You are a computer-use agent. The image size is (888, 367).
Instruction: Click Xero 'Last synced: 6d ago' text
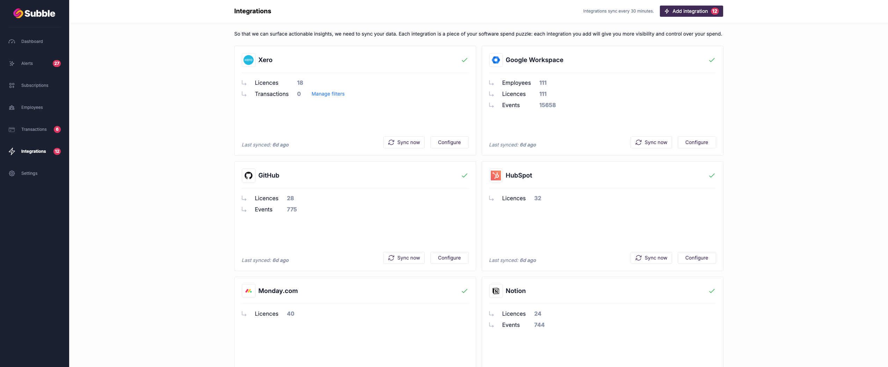point(265,145)
